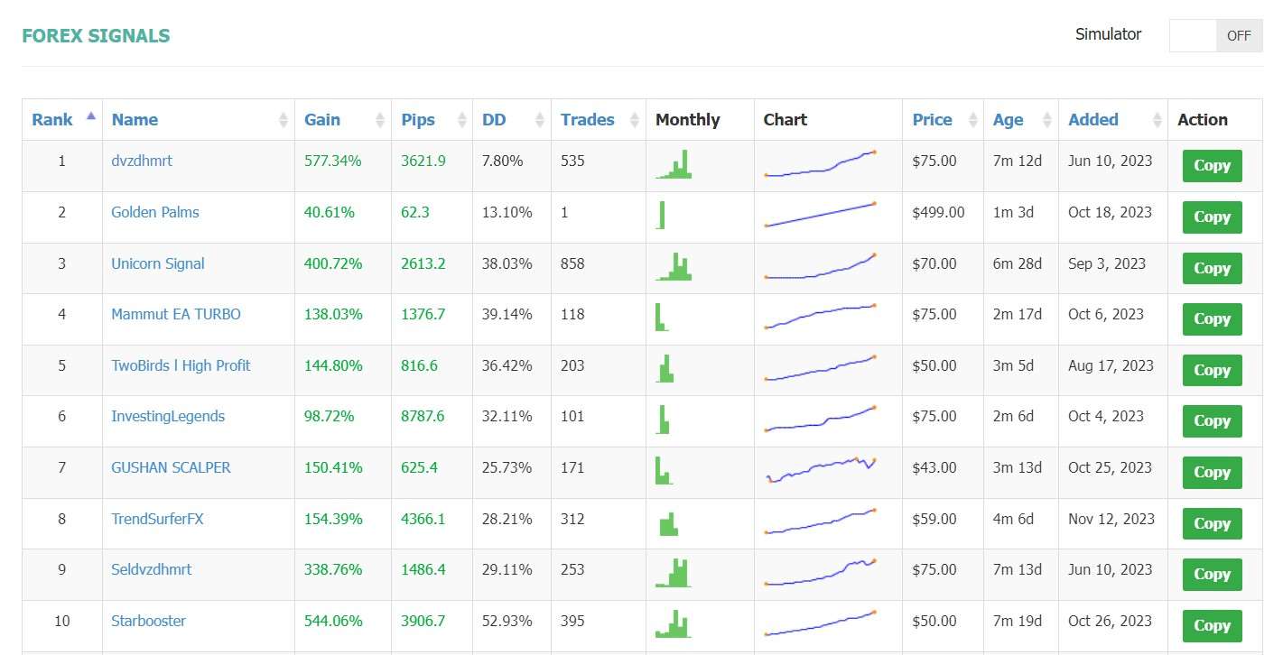Viewport: 1283px width, 655px height.
Task: Sort table by Price column
Action: (943, 119)
